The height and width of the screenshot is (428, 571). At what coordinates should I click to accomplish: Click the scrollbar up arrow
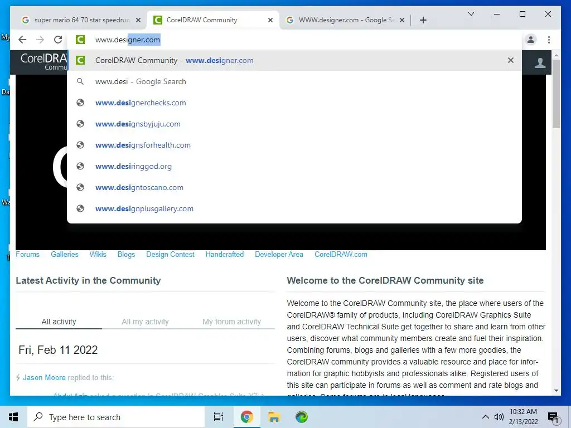coord(556,55)
